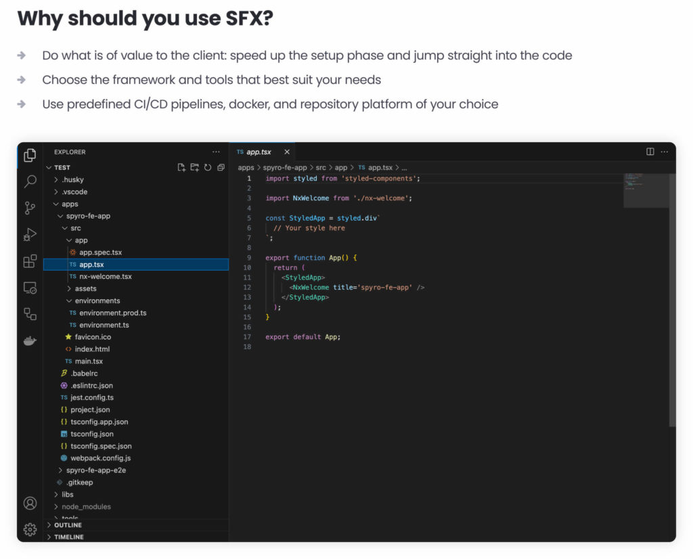Click the Collapse Folders icon in Explorer
Viewport: 693px width, 559px height.
point(220,167)
